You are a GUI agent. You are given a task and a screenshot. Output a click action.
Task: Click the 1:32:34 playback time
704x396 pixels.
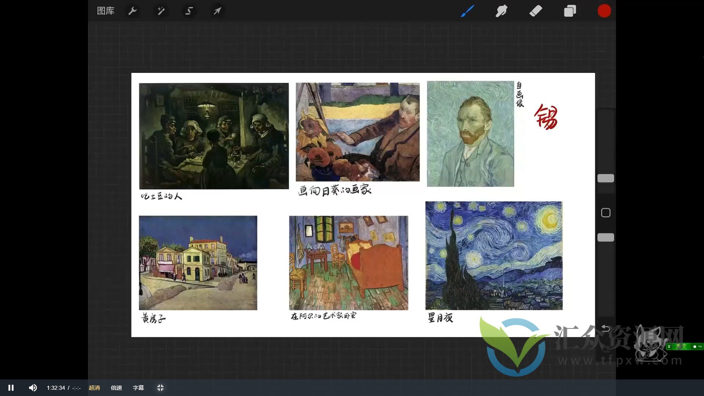[x=56, y=388]
